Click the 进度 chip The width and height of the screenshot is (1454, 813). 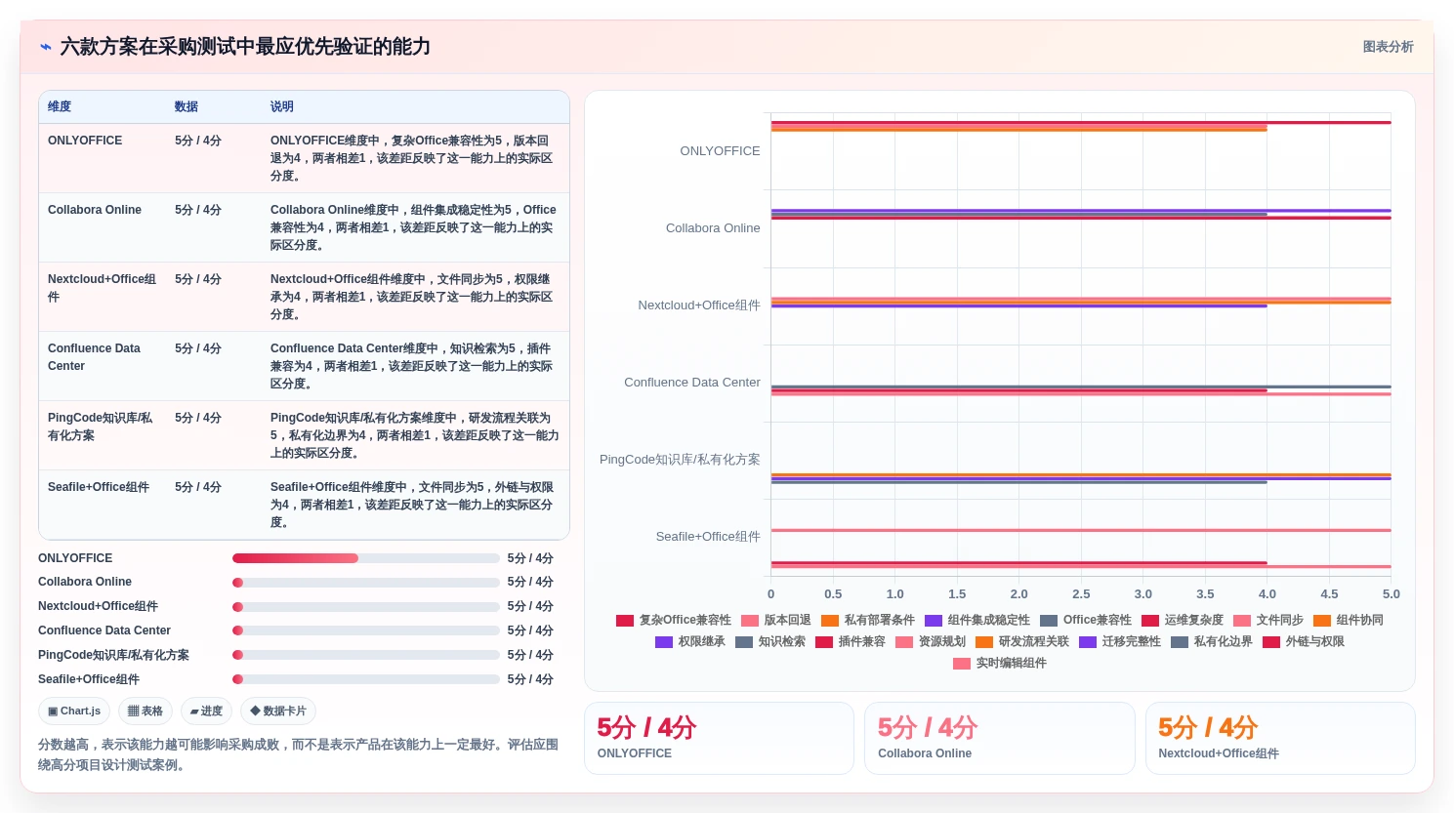coord(206,711)
